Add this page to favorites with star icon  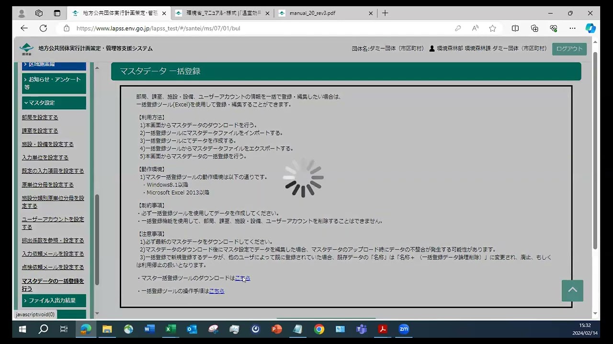[x=492, y=28]
